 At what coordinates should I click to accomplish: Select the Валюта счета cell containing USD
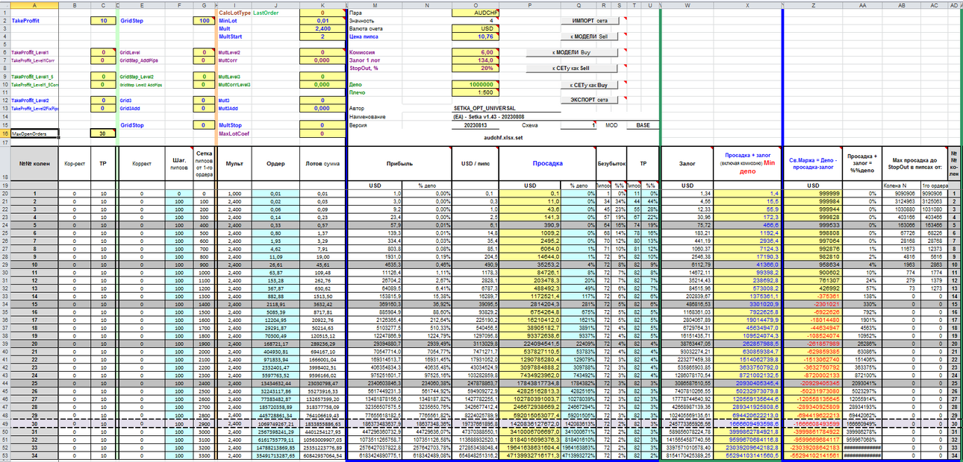coord(474,28)
